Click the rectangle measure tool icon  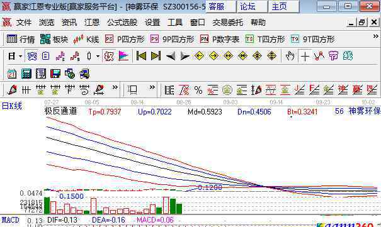[133, 90]
